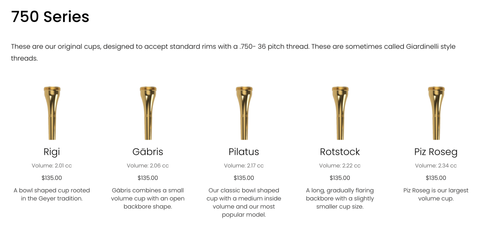Click the Rotstock $135.00 price
Viewport: 488px width, 238px height.
click(340, 178)
